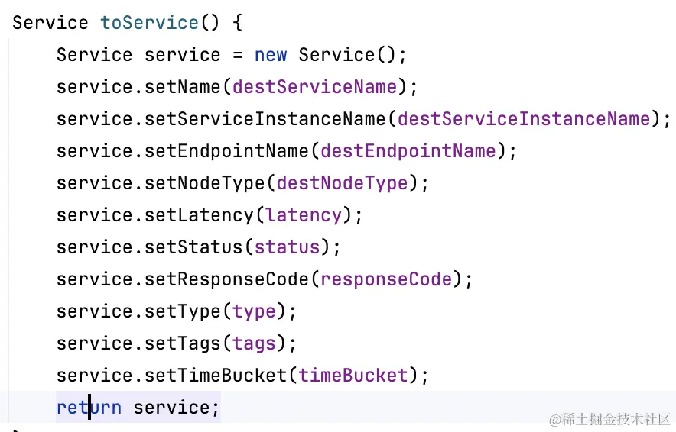Screen dimensions: 676x432
Task: Click setName method call
Action: [183, 87]
